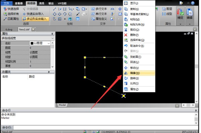The image size is (201, 133).
Task: Click the Multiline Text (多行文本) tool
Action: (x=99, y=9)
